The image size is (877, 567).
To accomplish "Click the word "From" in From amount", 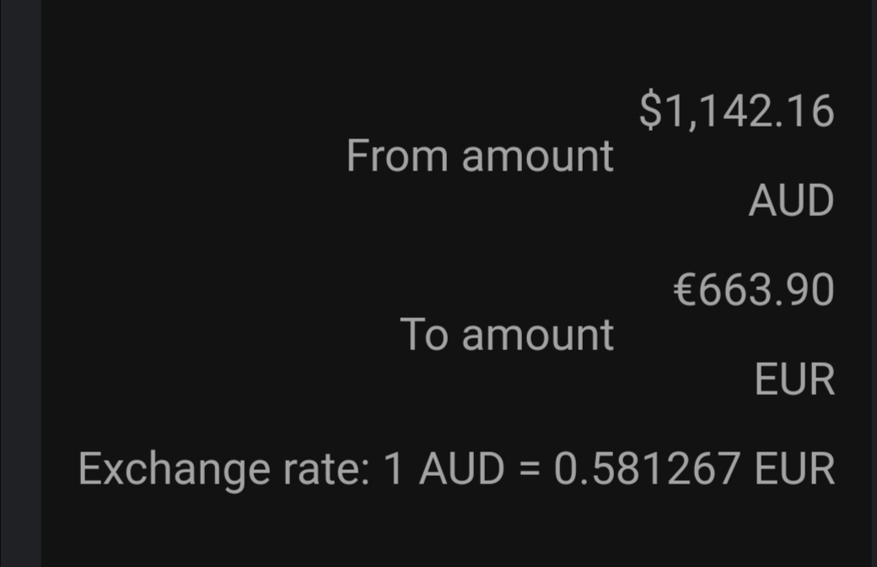I will (396, 156).
